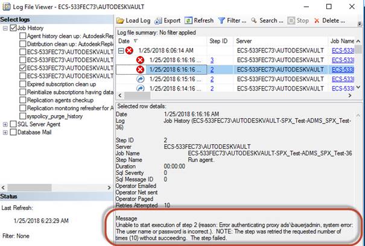Screen dimensions: 365x246
Task: Click the Search toolbar button
Action: pyautogui.click(x=267, y=20)
